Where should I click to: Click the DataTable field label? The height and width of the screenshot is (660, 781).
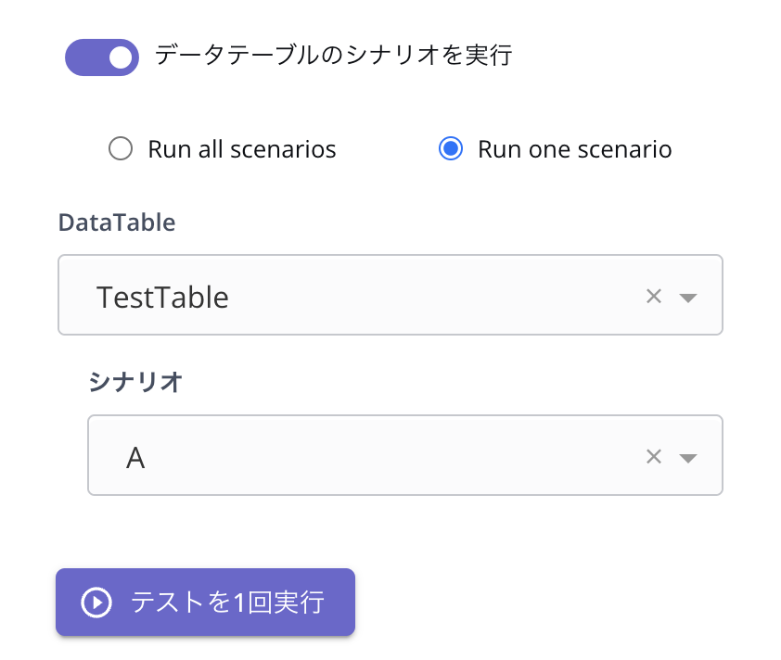tap(117, 222)
